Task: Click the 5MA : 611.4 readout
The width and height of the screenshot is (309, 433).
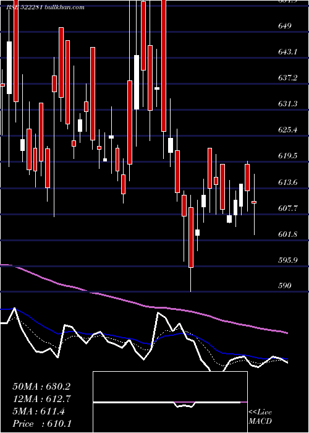Action: coord(39,411)
